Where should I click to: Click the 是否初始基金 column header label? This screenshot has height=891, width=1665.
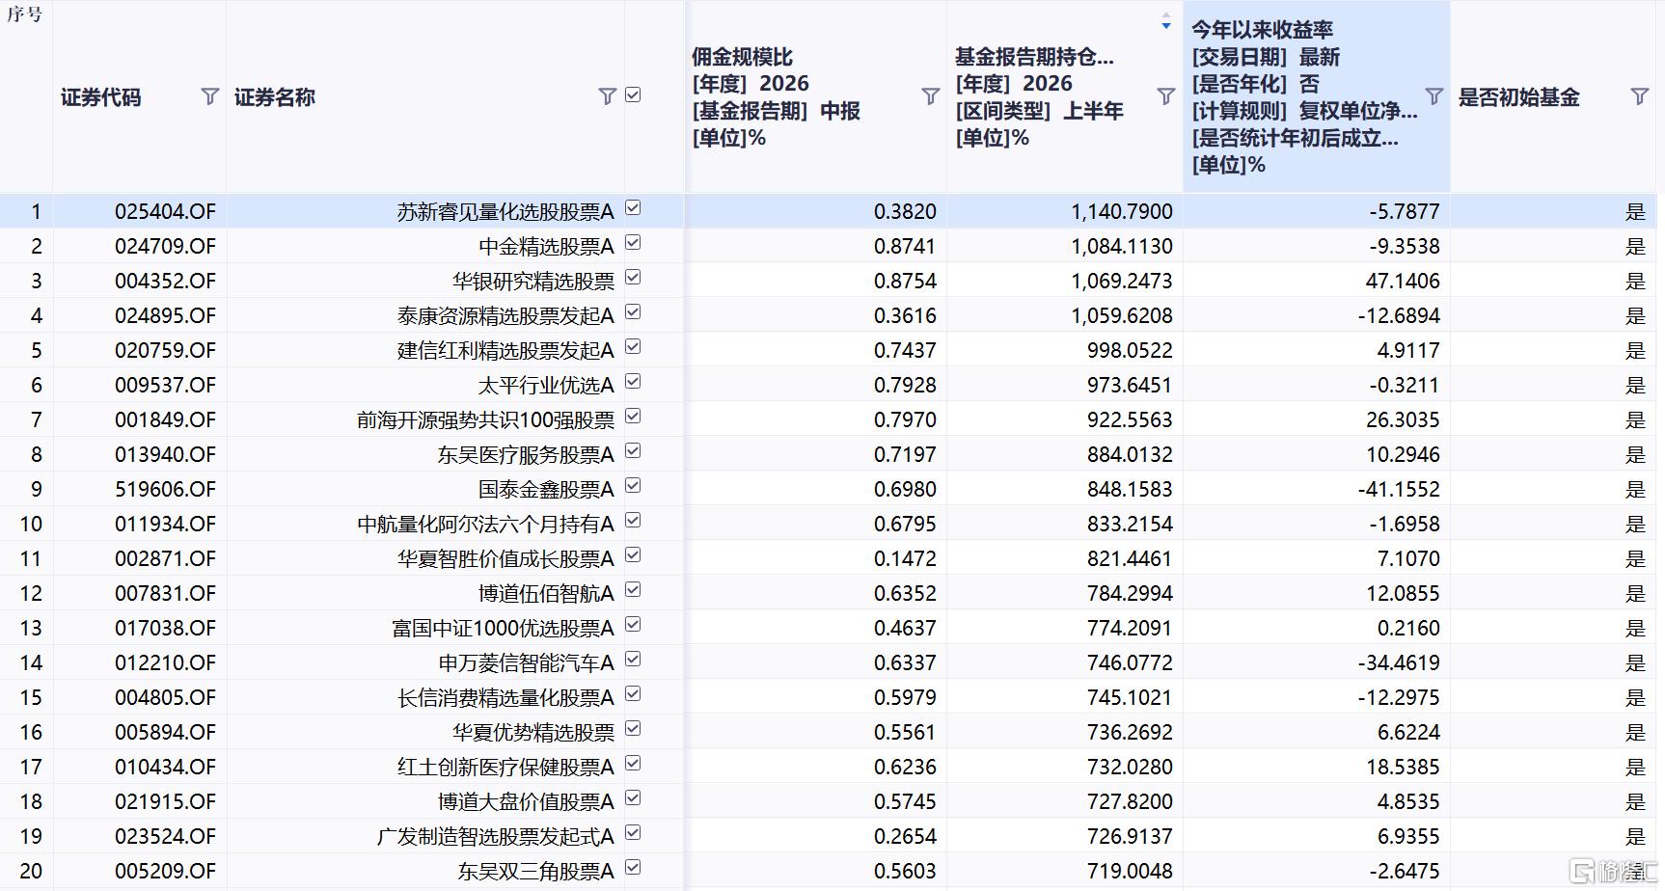coord(1519,97)
